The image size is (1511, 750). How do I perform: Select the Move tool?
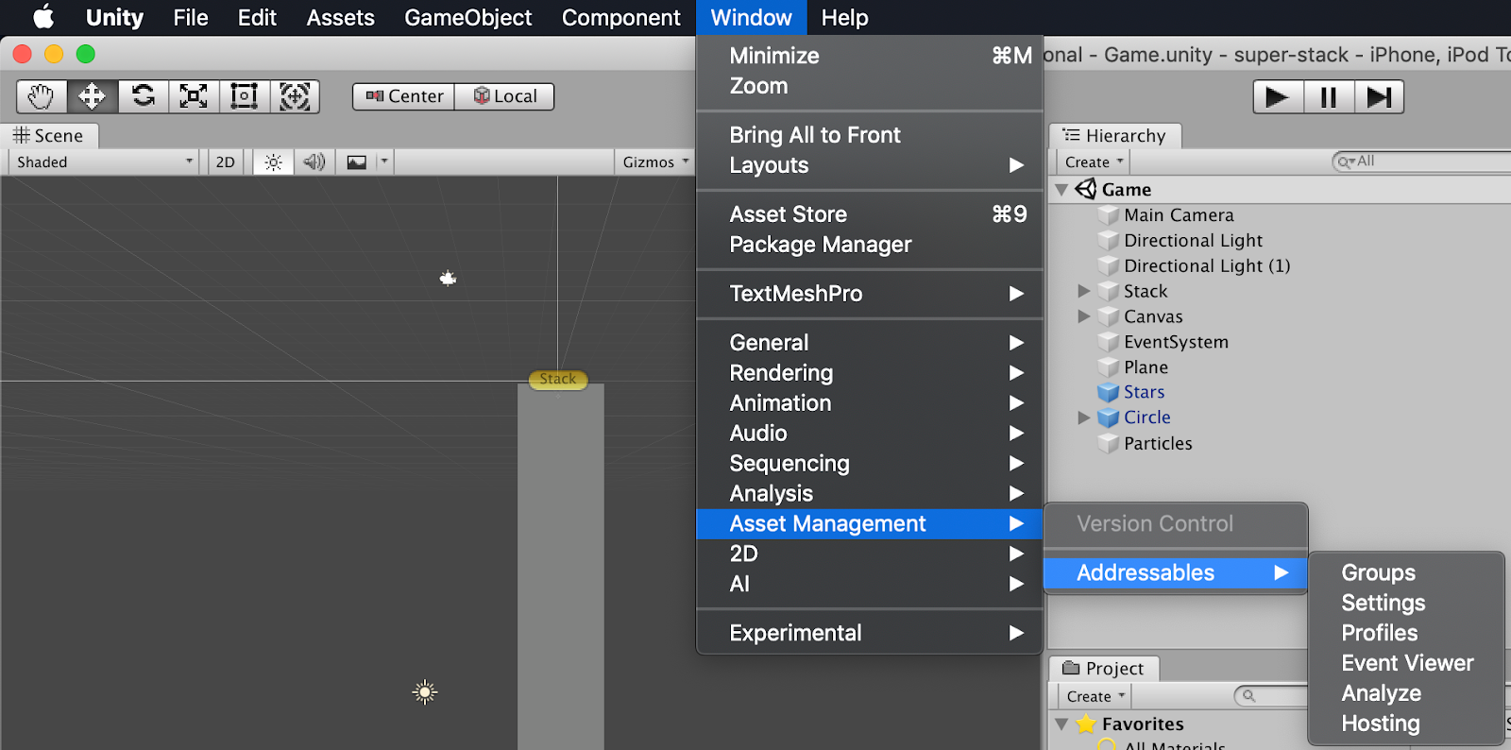93,96
